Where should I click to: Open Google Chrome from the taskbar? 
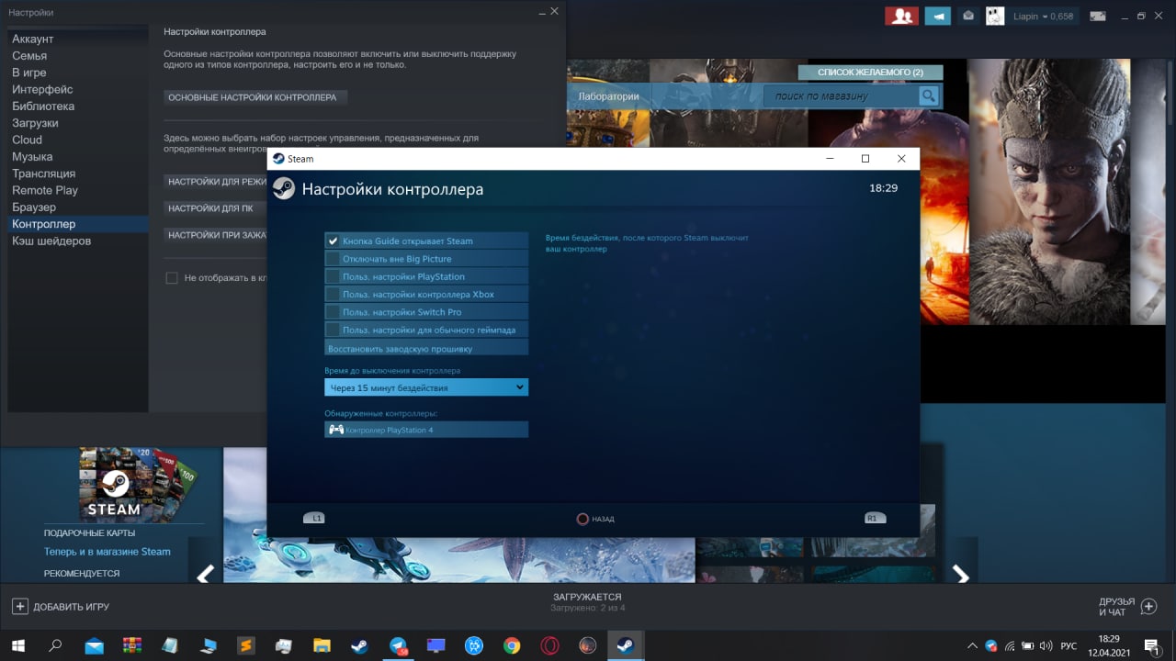pyautogui.click(x=512, y=645)
